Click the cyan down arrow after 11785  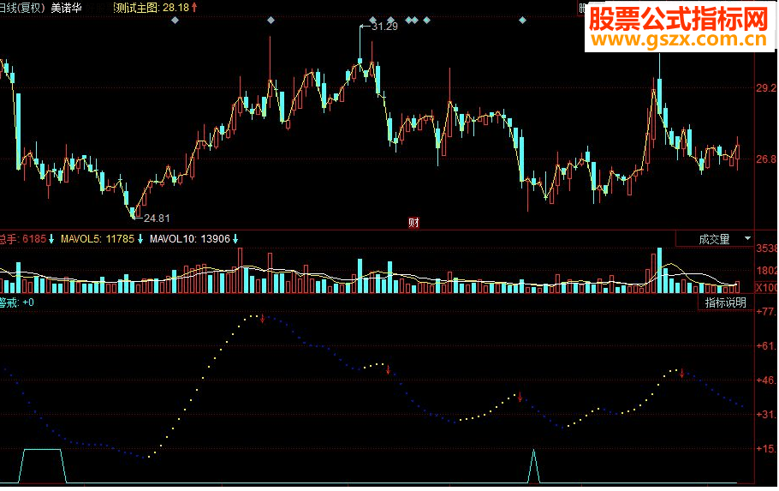140,239
